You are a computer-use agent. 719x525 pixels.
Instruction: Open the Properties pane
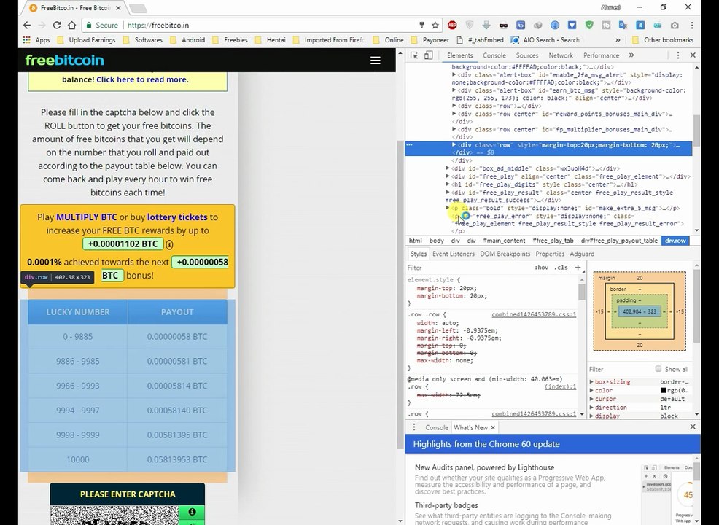pyautogui.click(x=550, y=254)
